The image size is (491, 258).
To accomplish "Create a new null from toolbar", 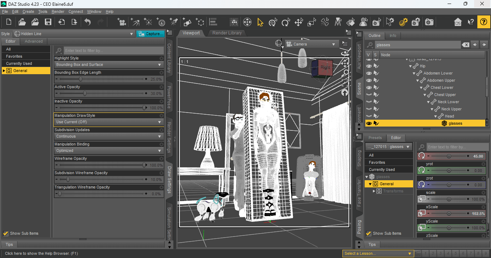I will click(200, 22).
